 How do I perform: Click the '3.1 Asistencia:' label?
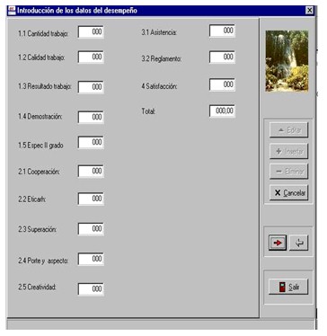tap(159, 32)
